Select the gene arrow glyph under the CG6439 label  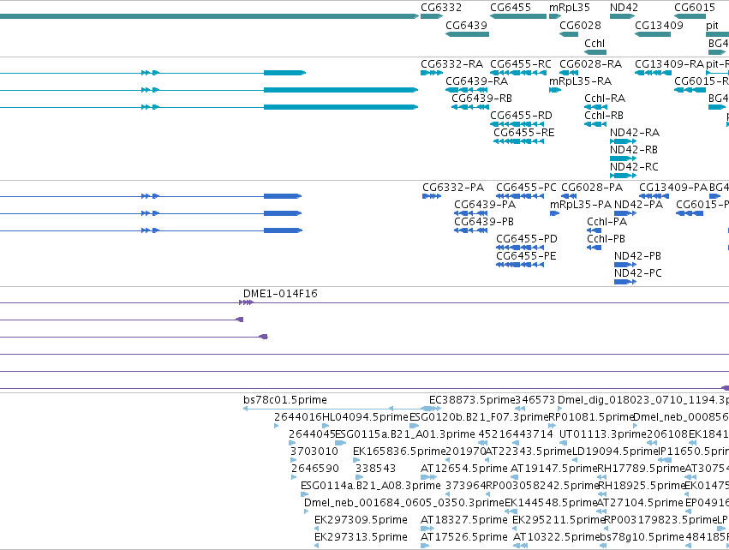click(467, 34)
